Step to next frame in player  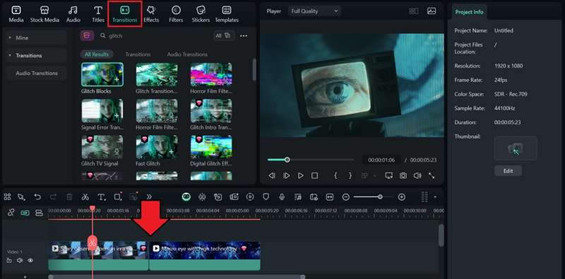tap(286, 175)
